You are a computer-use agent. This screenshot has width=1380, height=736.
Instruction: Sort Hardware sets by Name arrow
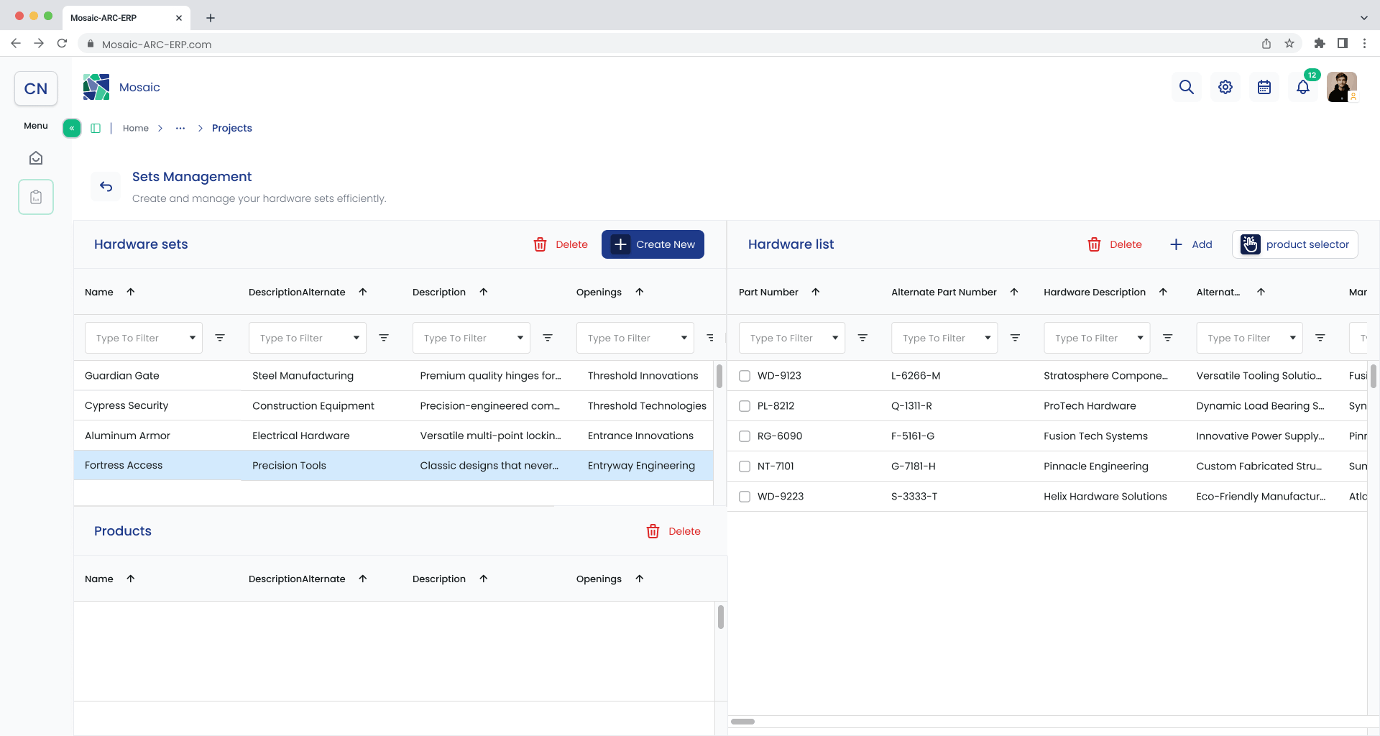click(131, 292)
